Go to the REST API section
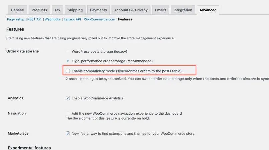 [x=34, y=19]
